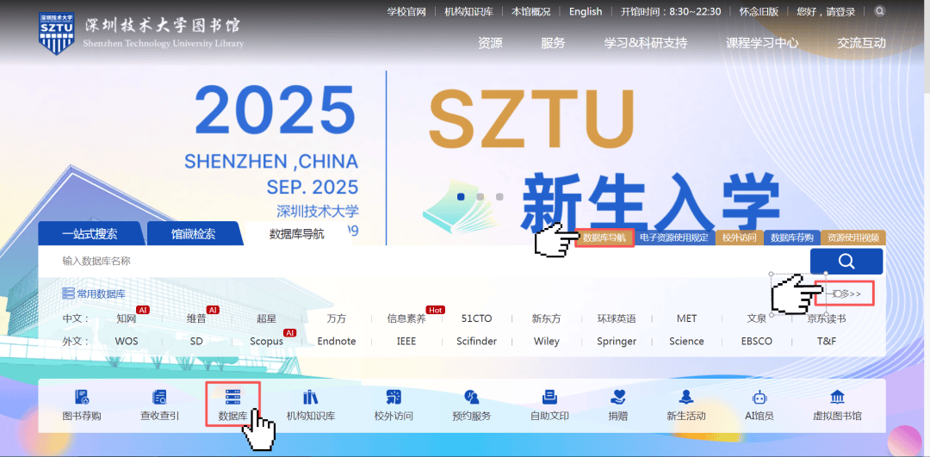Select the third carousel indicator dot
Viewport: 930px width, 457px height.
499,197
